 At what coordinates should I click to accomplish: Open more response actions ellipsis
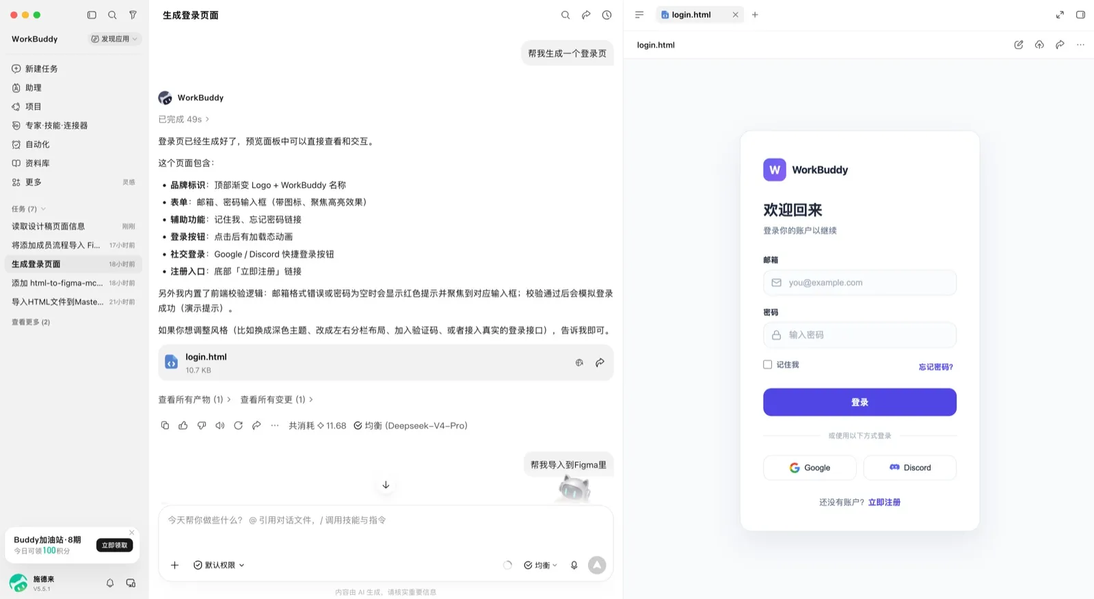point(275,425)
